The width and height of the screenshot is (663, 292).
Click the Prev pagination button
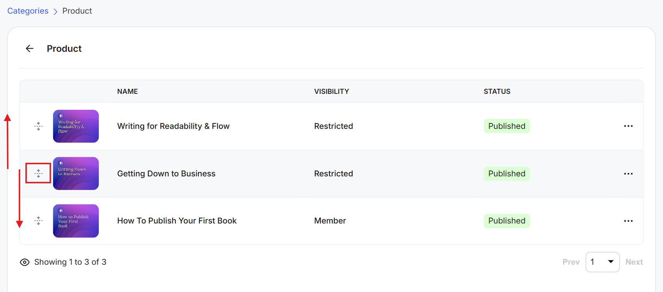[571, 262]
